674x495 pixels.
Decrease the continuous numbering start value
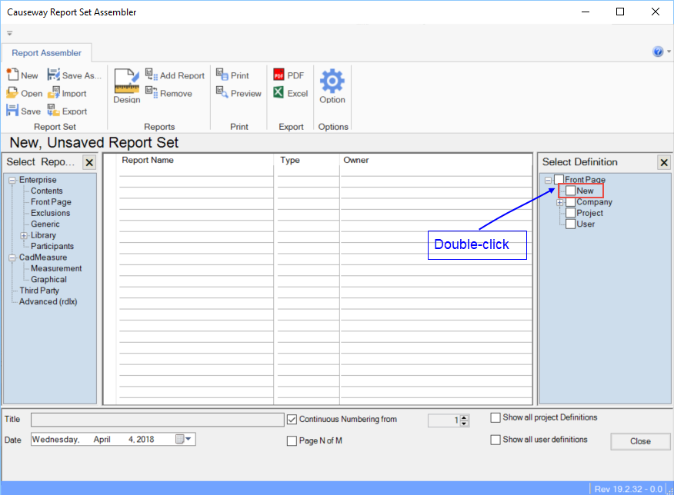[x=464, y=424]
